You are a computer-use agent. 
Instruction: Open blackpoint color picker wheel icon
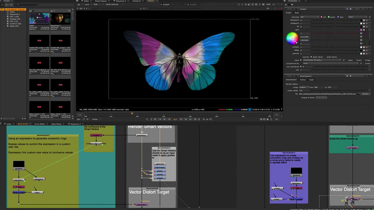click(x=364, y=20)
